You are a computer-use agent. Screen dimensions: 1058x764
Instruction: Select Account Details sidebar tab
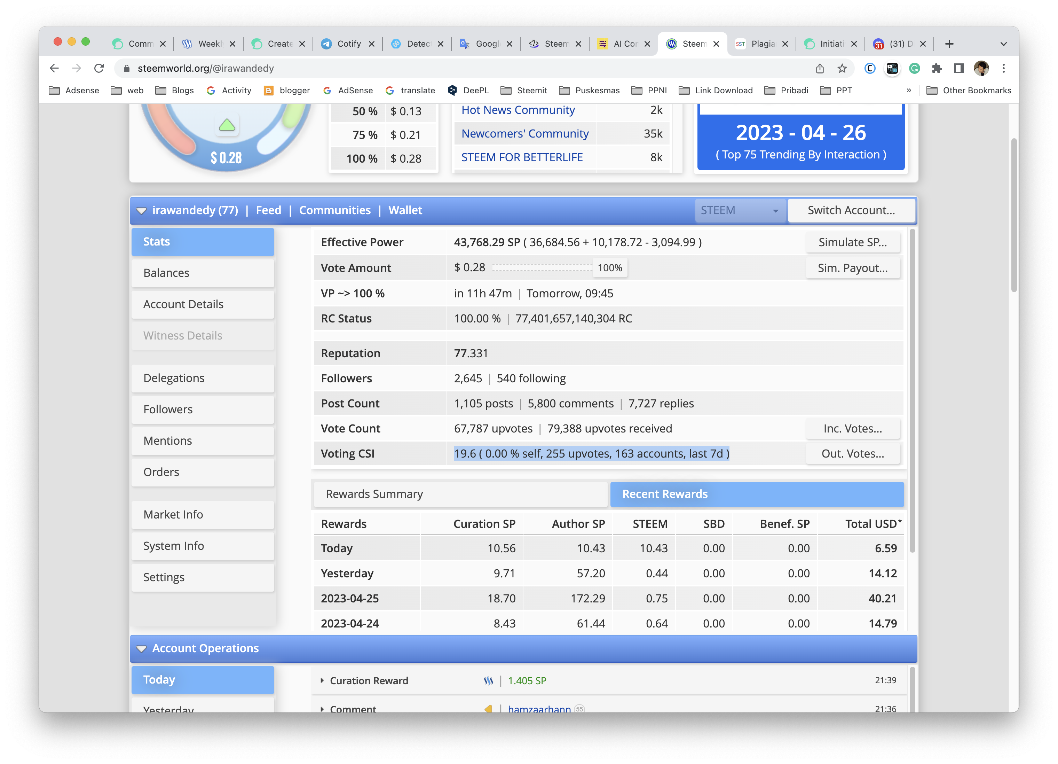pyautogui.click(x=203, y=304)
